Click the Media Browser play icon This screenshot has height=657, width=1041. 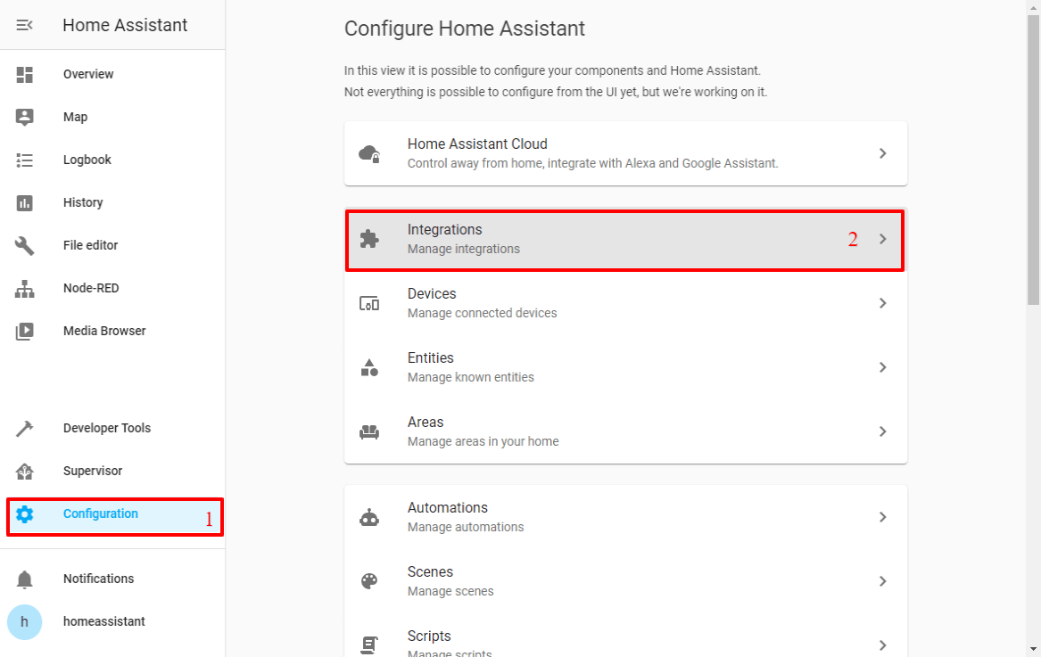25,332
